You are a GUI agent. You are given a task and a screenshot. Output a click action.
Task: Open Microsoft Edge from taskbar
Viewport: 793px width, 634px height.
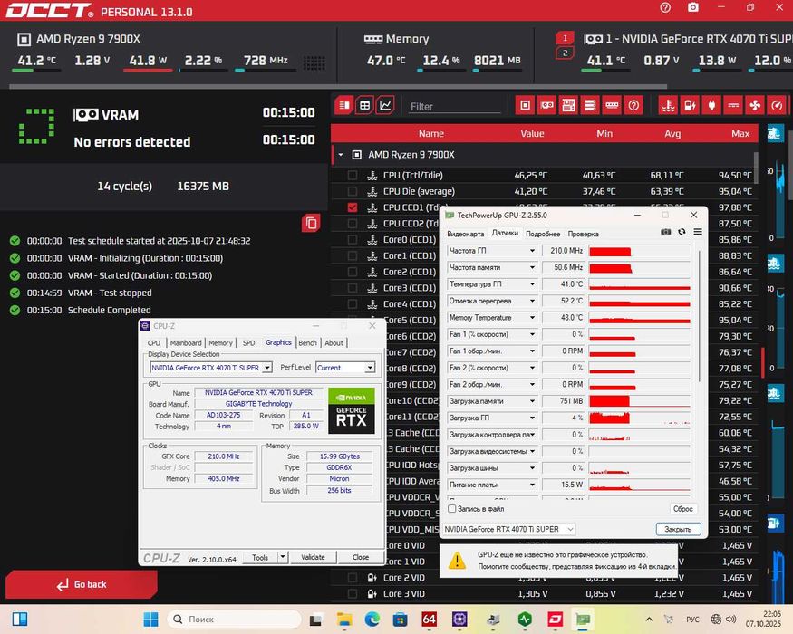click(372, 619)
